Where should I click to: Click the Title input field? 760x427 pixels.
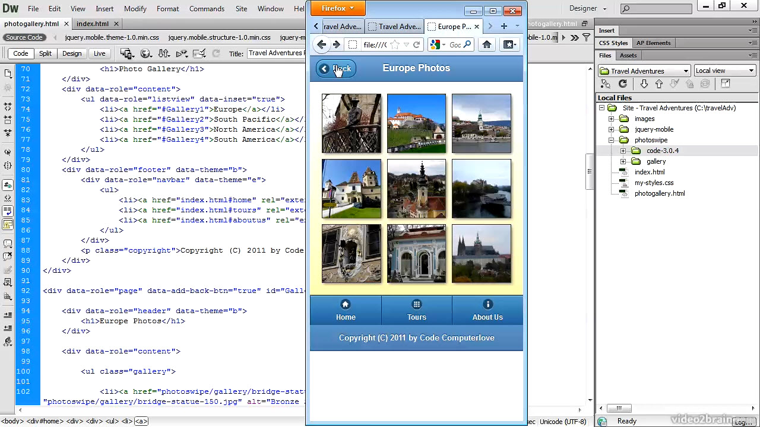277,53
